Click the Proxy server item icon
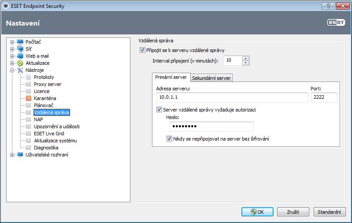Viewport: 352px width, 223px height. tap(28, 84)
